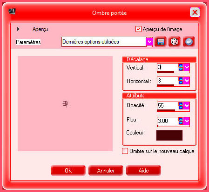Click the slider bar under Opacité field
The width and height of the screenshot is (209, 192).
coord(173,110)
